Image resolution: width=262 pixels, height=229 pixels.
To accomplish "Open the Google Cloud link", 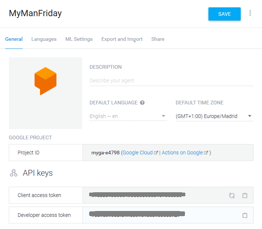I will 138,153.
